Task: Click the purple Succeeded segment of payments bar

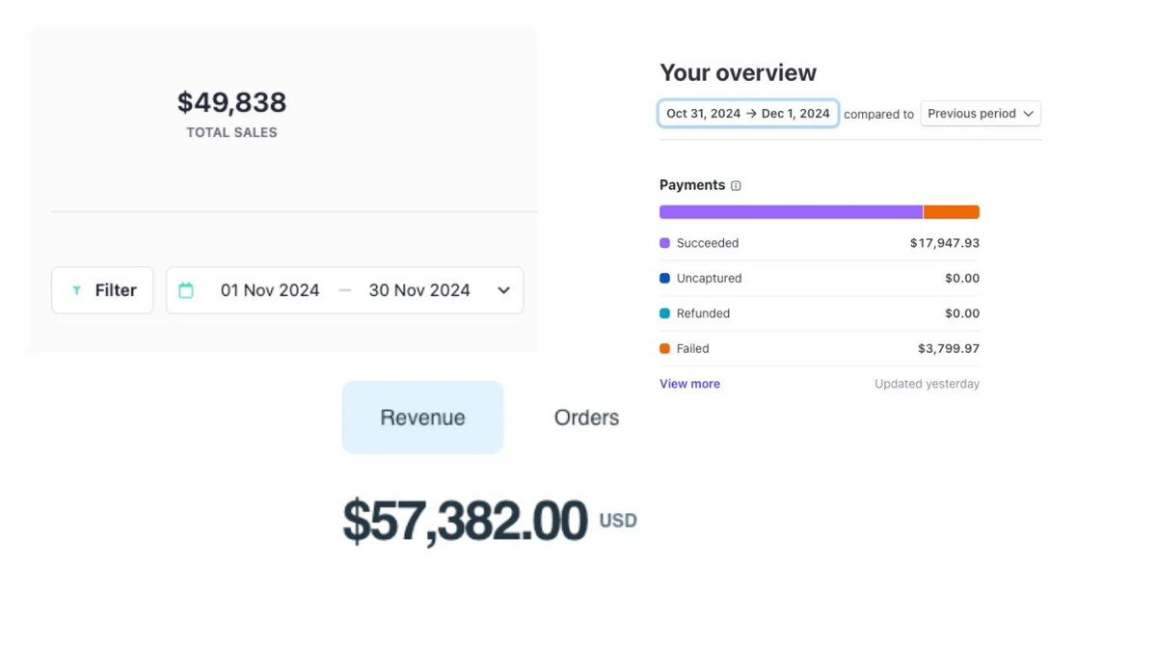Action: click(x=791, y=212)
